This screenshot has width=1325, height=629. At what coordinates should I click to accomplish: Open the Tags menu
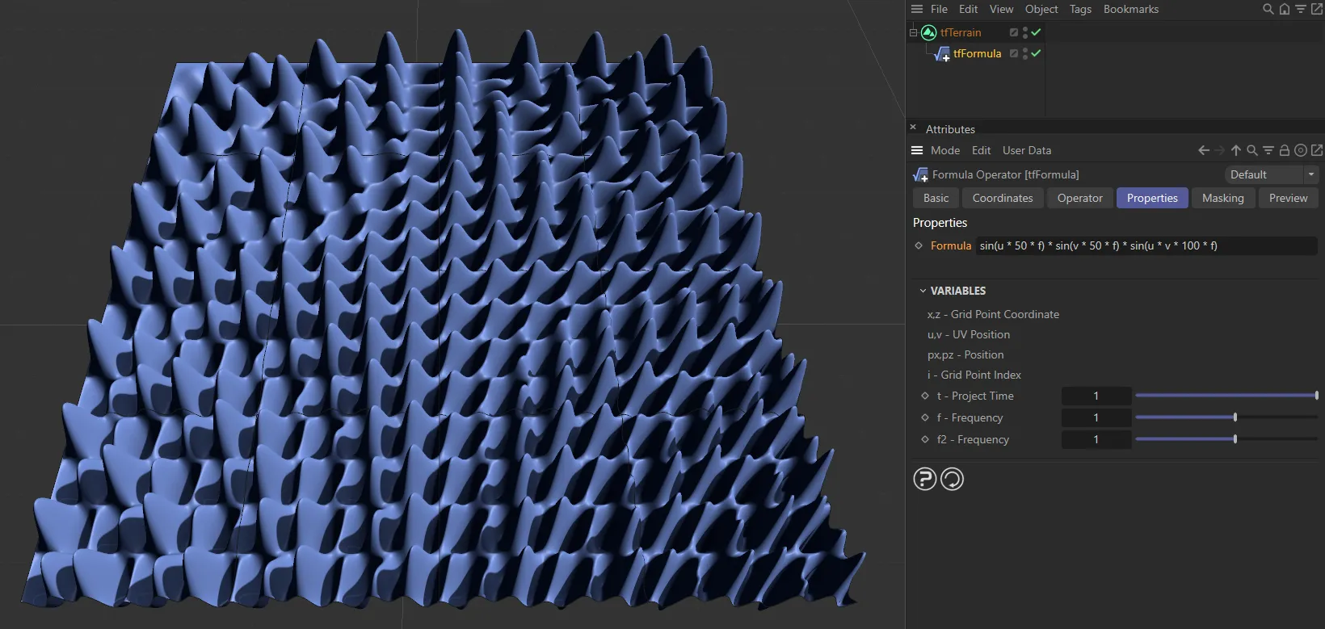coord(1080,9)
